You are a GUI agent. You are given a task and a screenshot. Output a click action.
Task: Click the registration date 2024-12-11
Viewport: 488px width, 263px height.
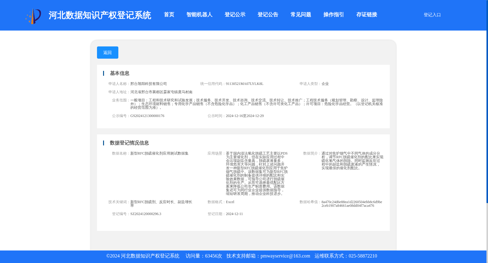234,214
